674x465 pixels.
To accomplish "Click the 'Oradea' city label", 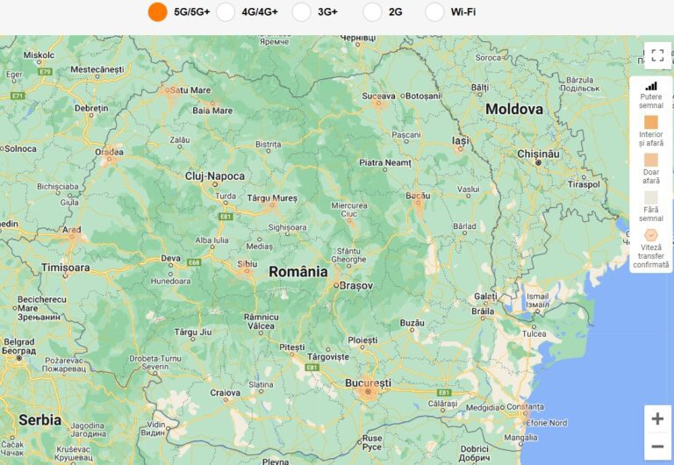I will click(x=109, y=152).
